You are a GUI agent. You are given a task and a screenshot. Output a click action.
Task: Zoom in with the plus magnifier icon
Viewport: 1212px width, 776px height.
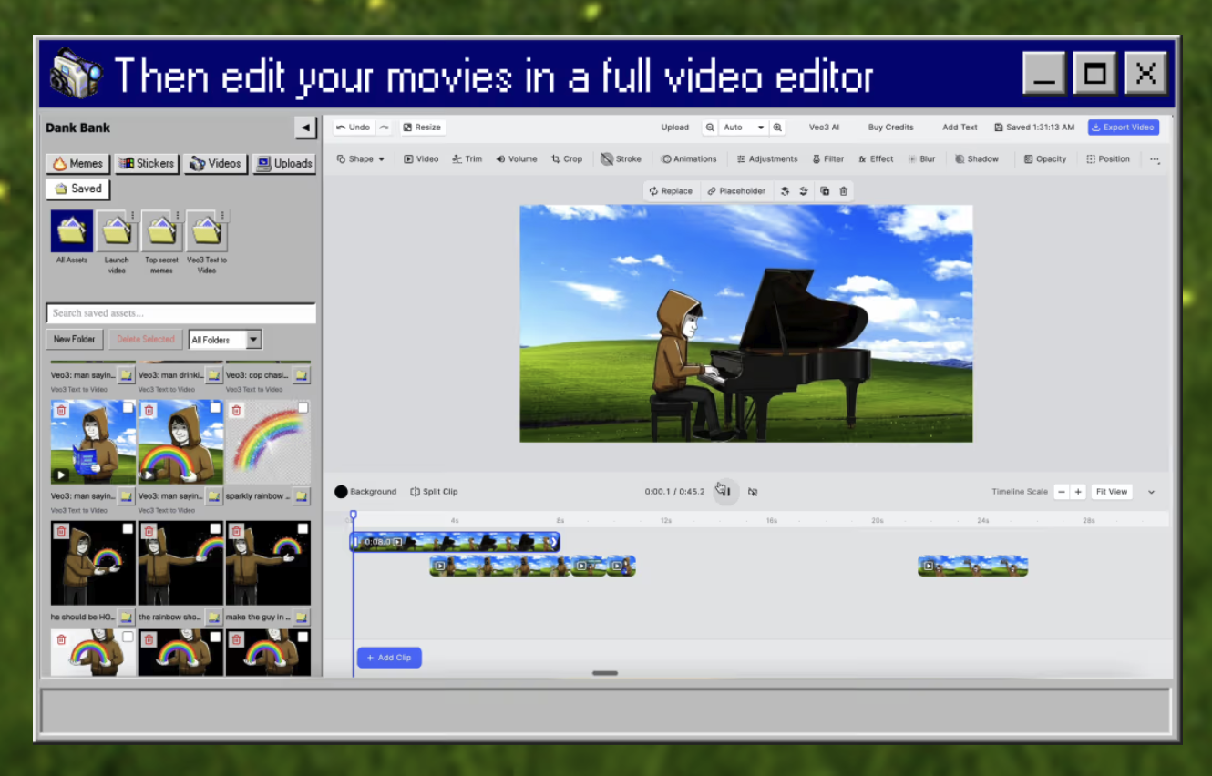click(x=777, y=128)
